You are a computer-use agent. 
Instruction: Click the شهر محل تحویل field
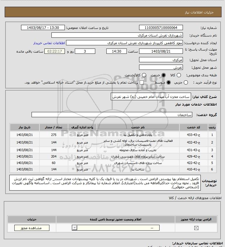click(x=161, y=68)
